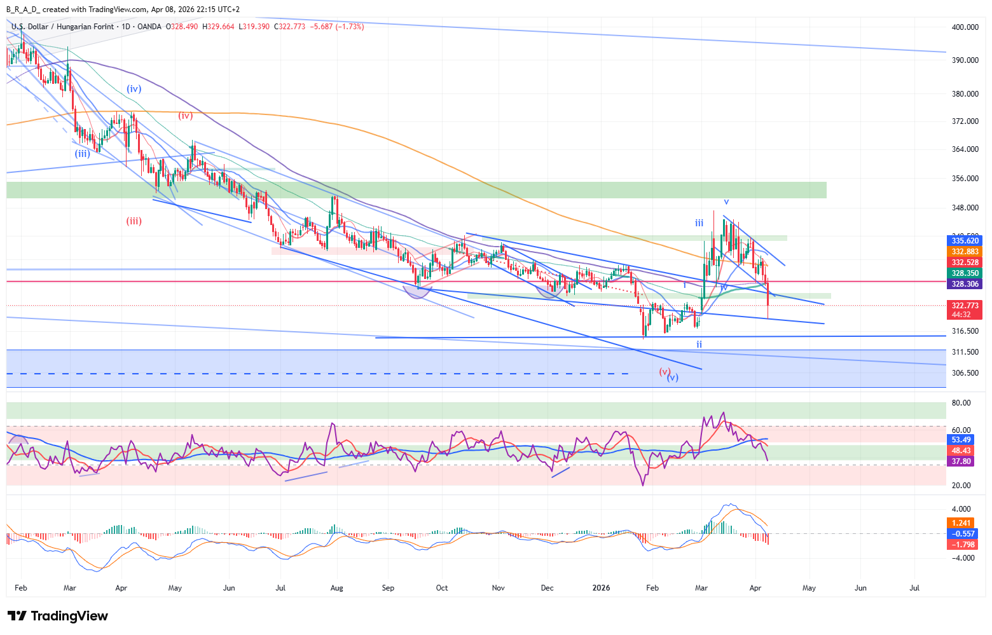Click the 335.620 blue price label

click(965, 241)
